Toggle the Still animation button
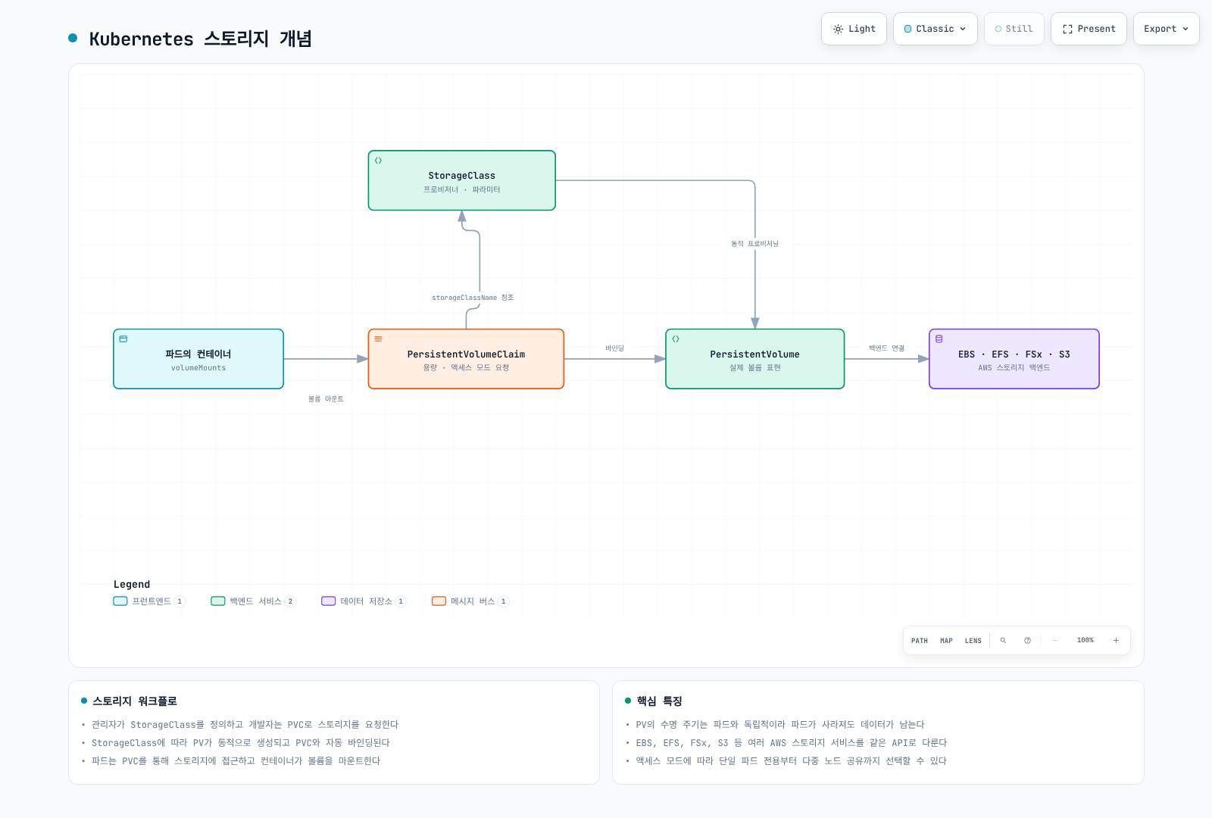This screenshot has height=818, width=1212. coord(1014,29)
